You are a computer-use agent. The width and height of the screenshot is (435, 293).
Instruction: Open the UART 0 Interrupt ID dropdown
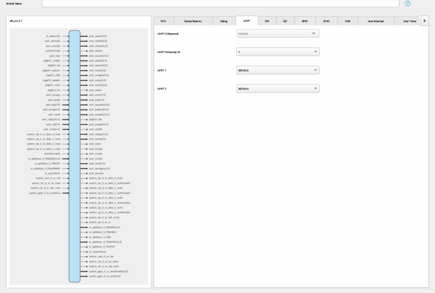coord(277,52)
